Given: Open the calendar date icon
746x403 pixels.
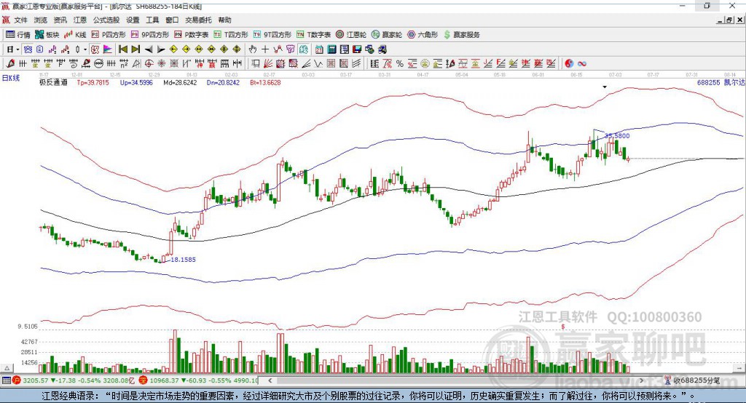Looking at the screenshot, I should (319, 49).
